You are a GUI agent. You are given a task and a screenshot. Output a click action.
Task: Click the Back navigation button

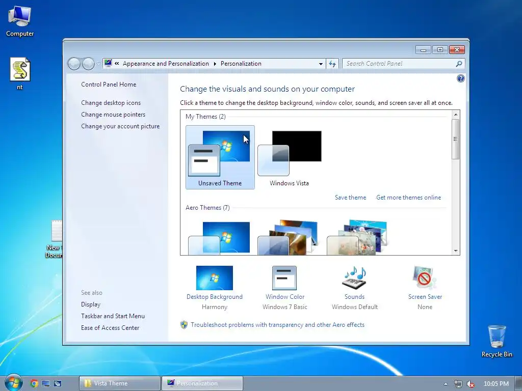point(73,64)
